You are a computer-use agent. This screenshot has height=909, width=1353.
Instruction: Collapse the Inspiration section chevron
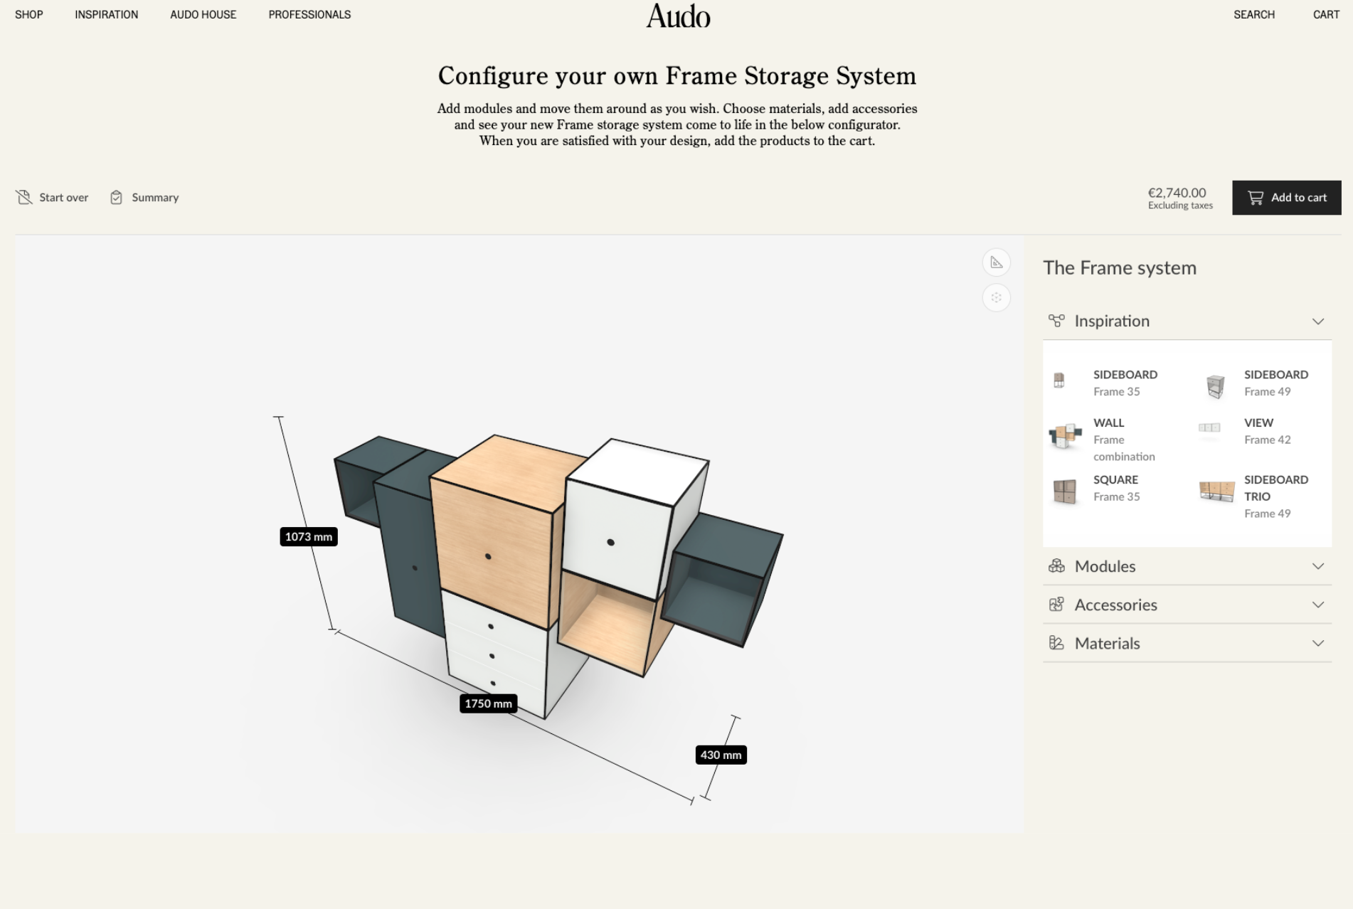click(1317, 321)
